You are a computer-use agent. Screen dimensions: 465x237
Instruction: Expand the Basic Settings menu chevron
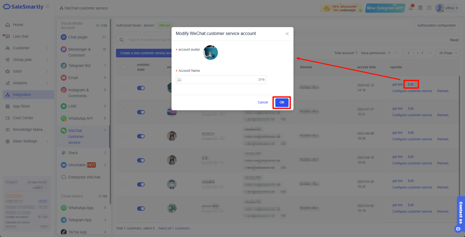click(x=47, y=141)
